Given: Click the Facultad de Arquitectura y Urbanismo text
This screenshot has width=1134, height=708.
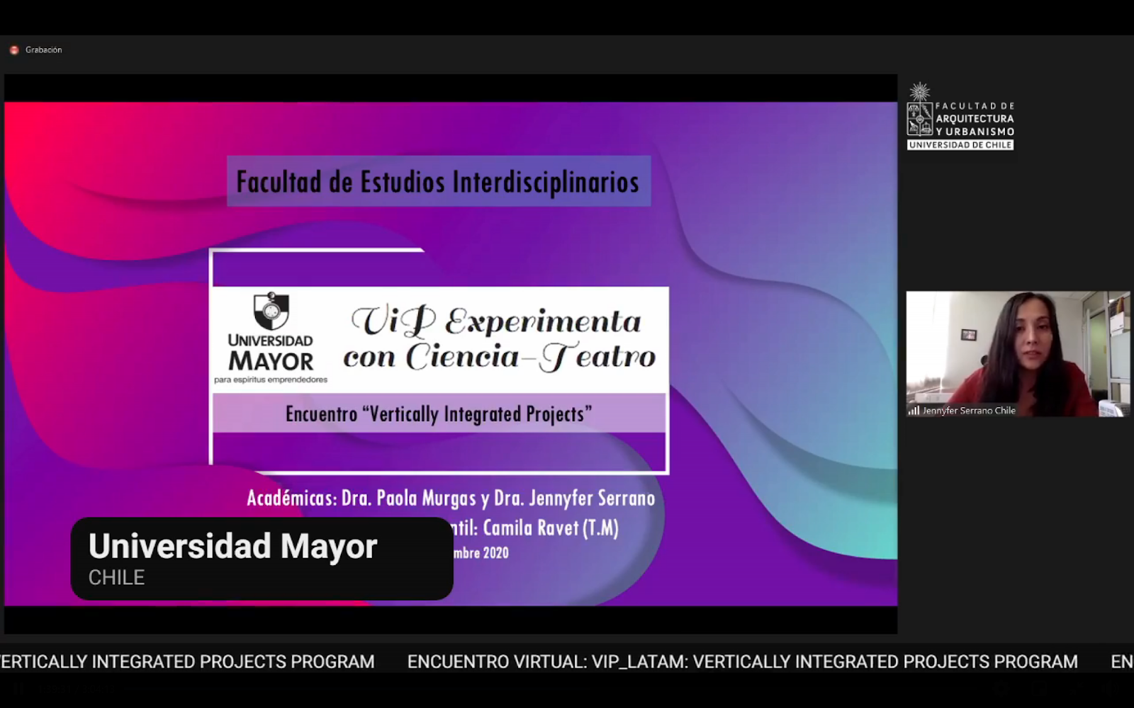Looking at the screenshot, I should coord(975,118).
